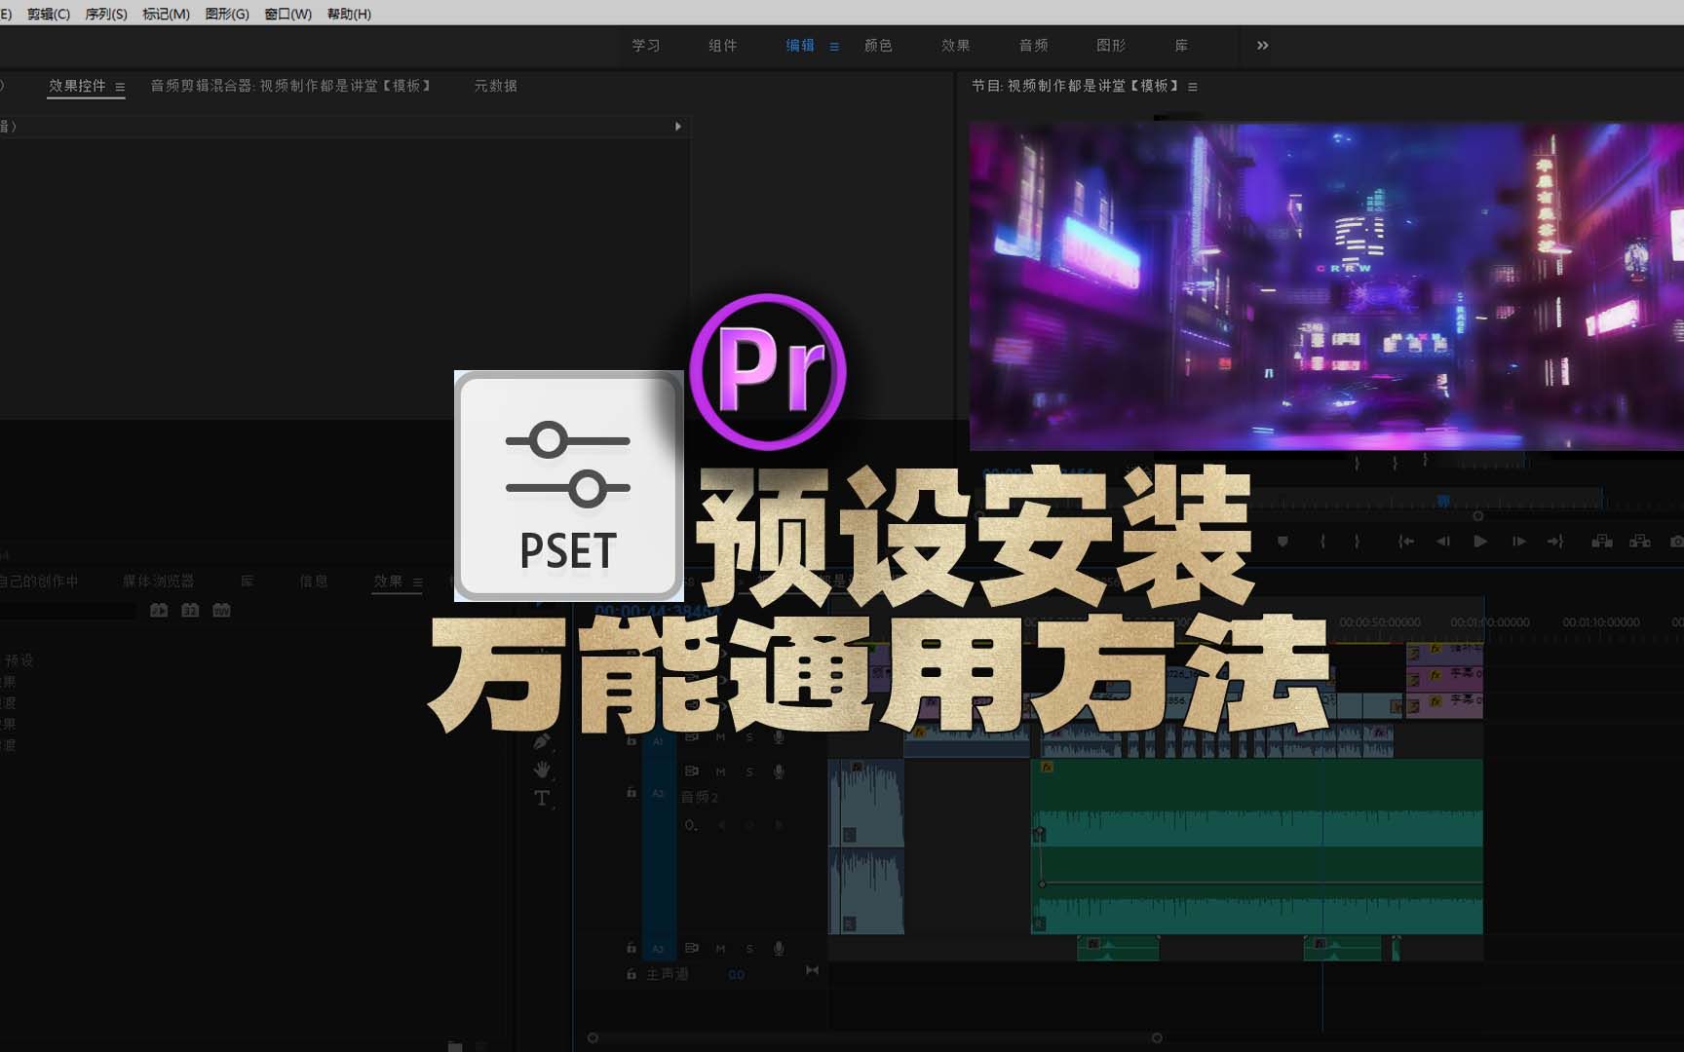The width and height of the screenshot is (1684, 1052).
Task: Open the 剪辑(C) menu
Action: (48, 14)
